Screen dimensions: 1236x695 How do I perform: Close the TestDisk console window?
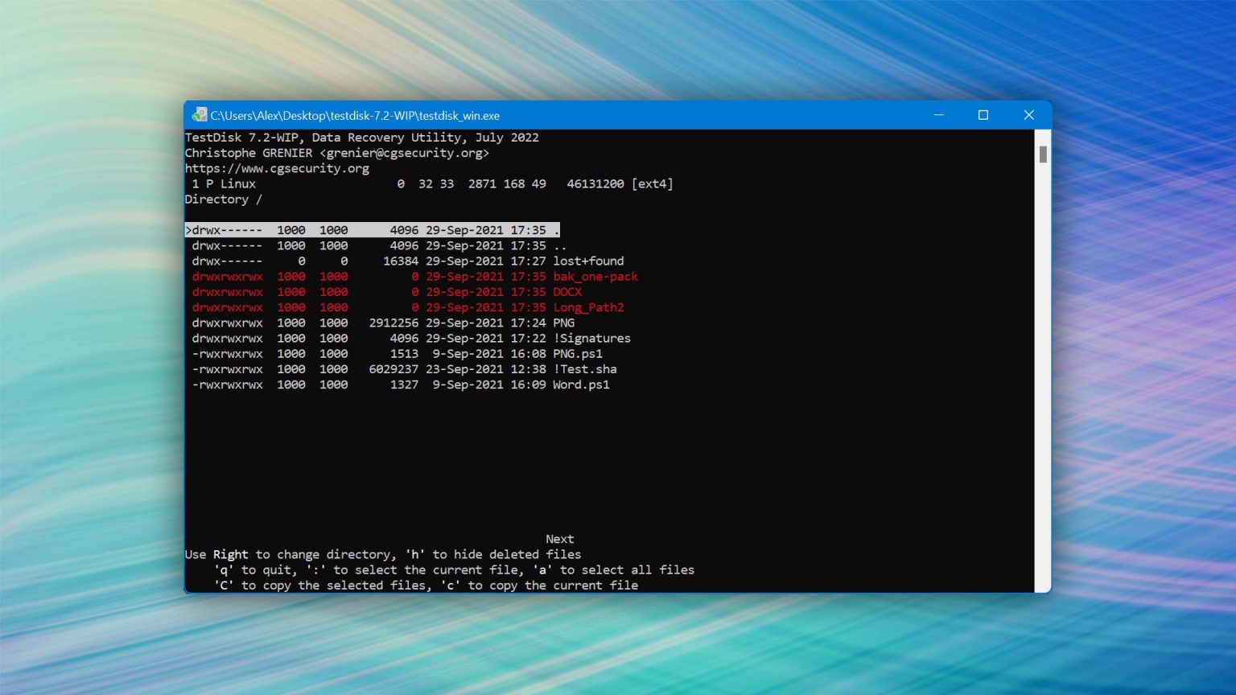[1028, 115]
